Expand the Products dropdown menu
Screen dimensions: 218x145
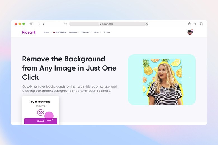(74, 32)
